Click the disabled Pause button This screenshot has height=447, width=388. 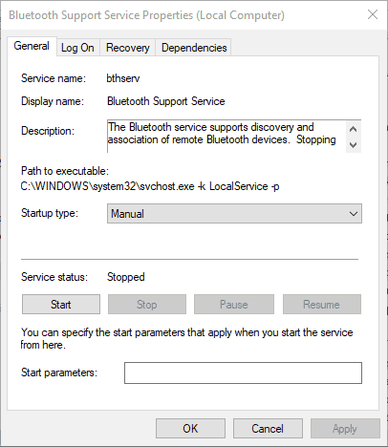[234, 305]
